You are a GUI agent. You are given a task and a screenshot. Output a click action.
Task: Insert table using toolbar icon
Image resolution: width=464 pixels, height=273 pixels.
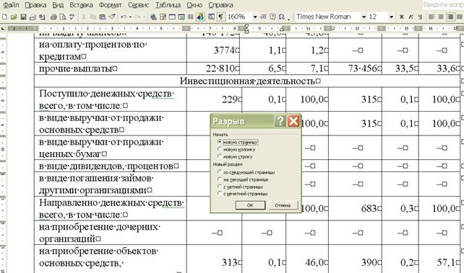click(172, 17)
